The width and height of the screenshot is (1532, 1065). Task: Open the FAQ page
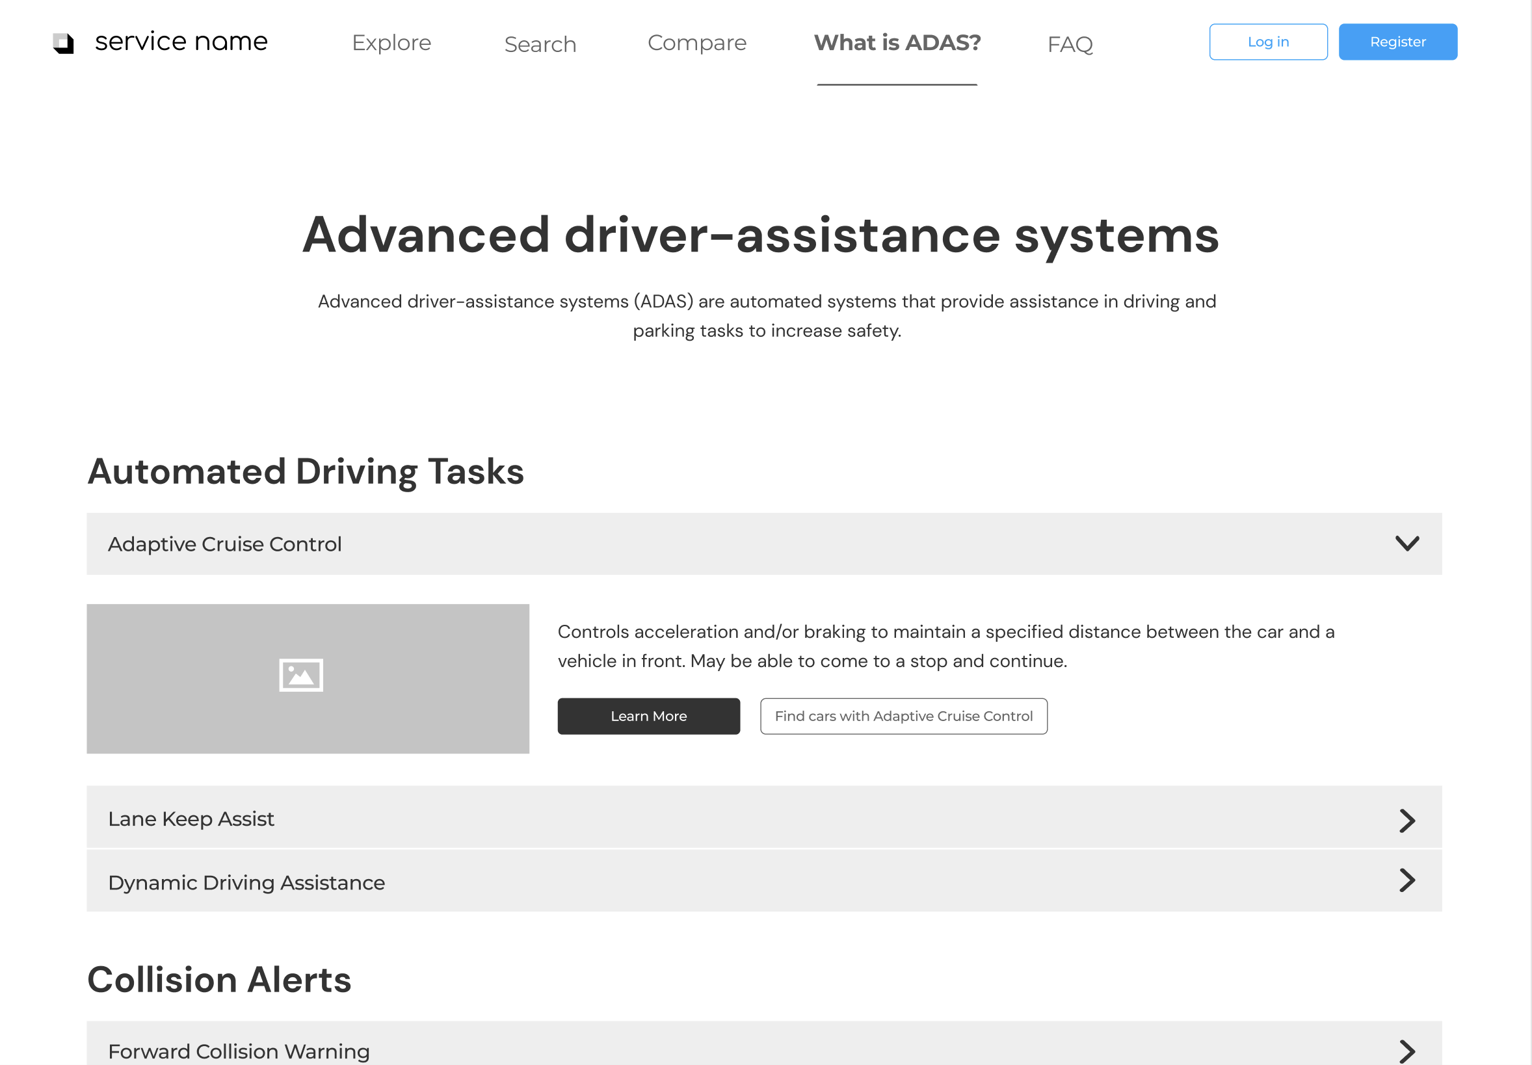[x=1070, y=44]
